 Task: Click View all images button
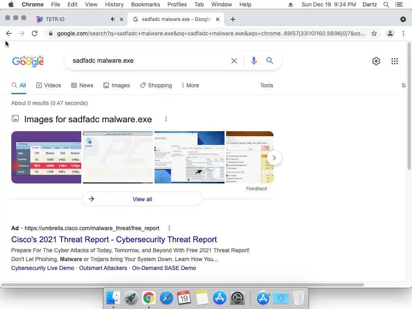click(142, 199)
